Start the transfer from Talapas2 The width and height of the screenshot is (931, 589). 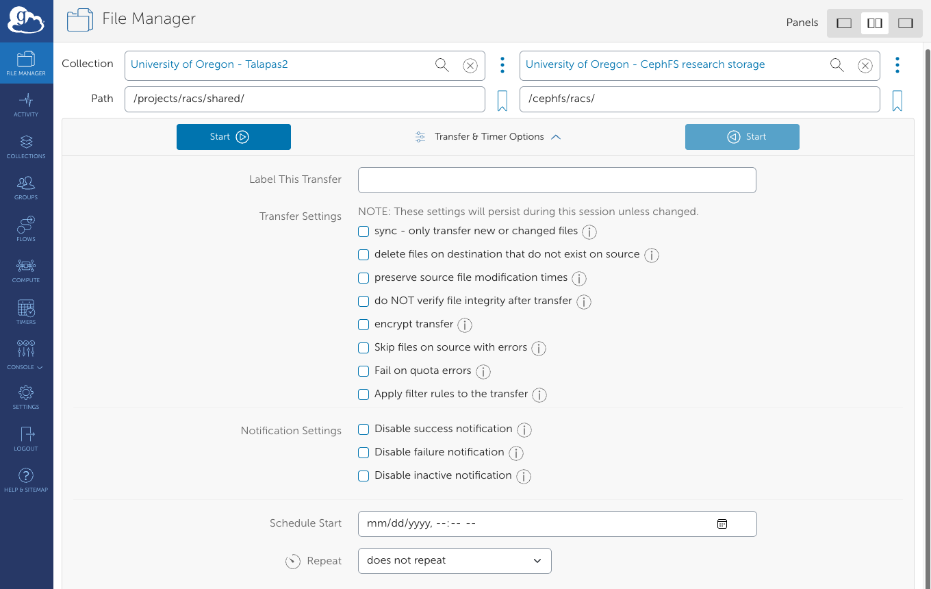pos(233,136)
